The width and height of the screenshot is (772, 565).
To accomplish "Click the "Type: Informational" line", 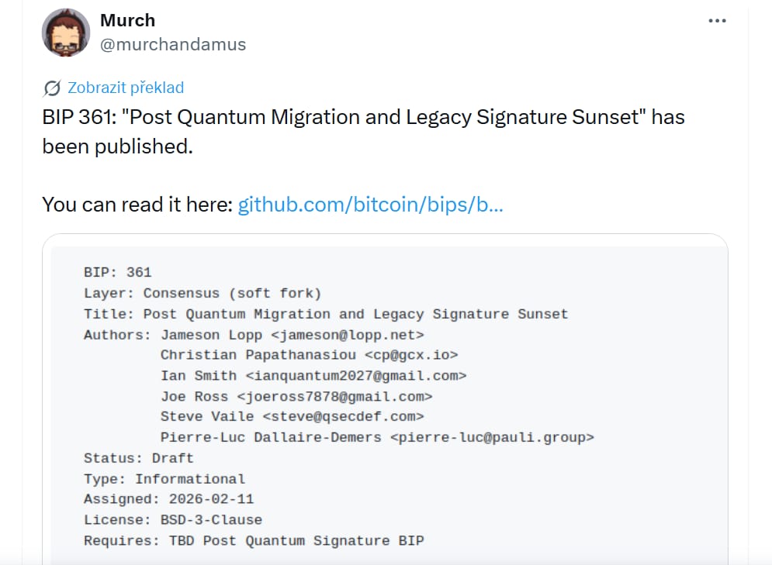I will (164, 479).
